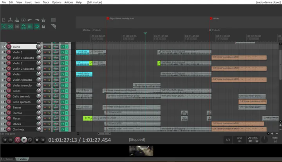
Task: Open the Global automation override dropdown
Action: 253,140
